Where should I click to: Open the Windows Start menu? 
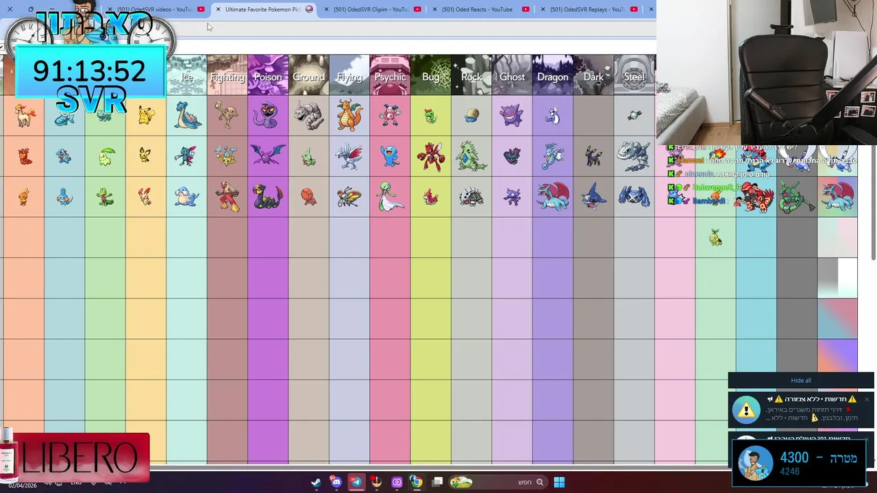point(559,482)
